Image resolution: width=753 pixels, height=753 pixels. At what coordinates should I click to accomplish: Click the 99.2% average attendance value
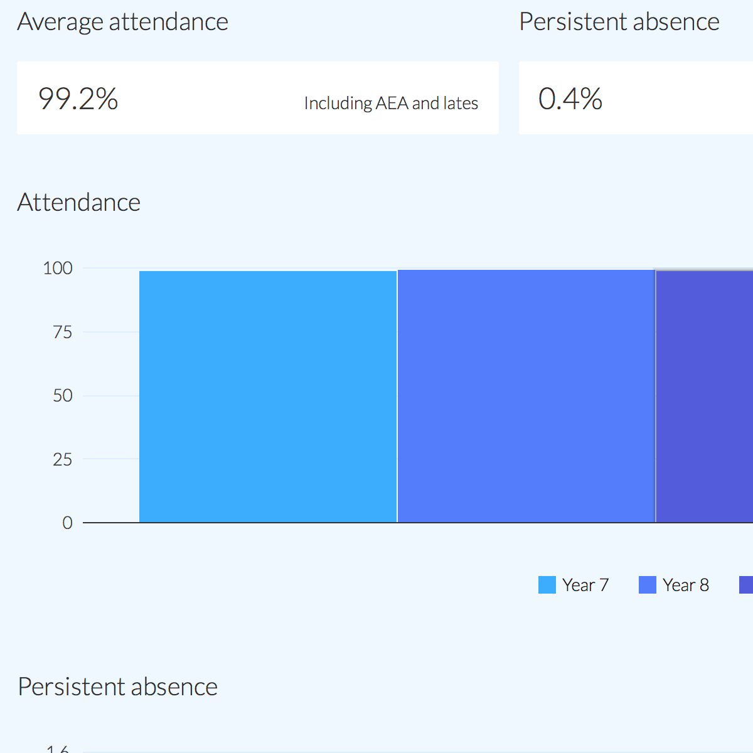pos(78,99)
